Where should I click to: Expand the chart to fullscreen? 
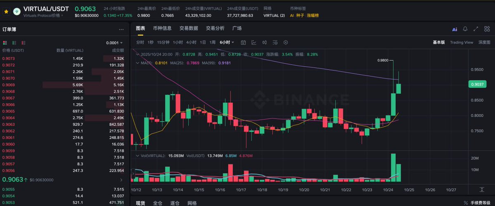(476, 29)
